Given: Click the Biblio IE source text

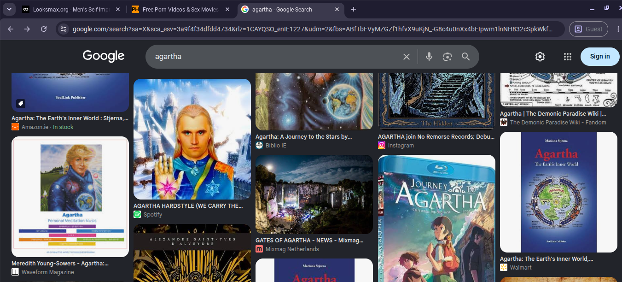Looking at the screenshot, I should coord(276,145).
